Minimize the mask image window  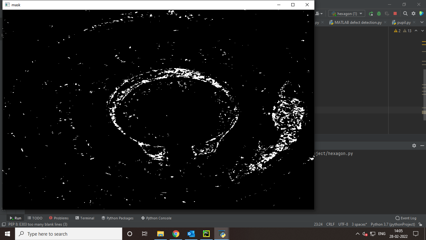278,5
